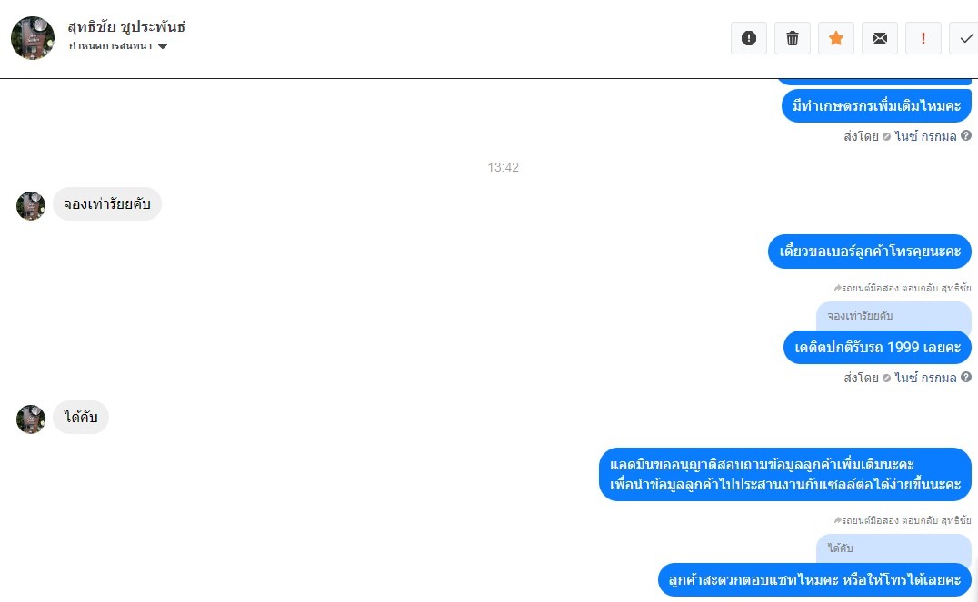
Task: Click help icon beside first ไนซ์ กรกมล
Action: 966,135
